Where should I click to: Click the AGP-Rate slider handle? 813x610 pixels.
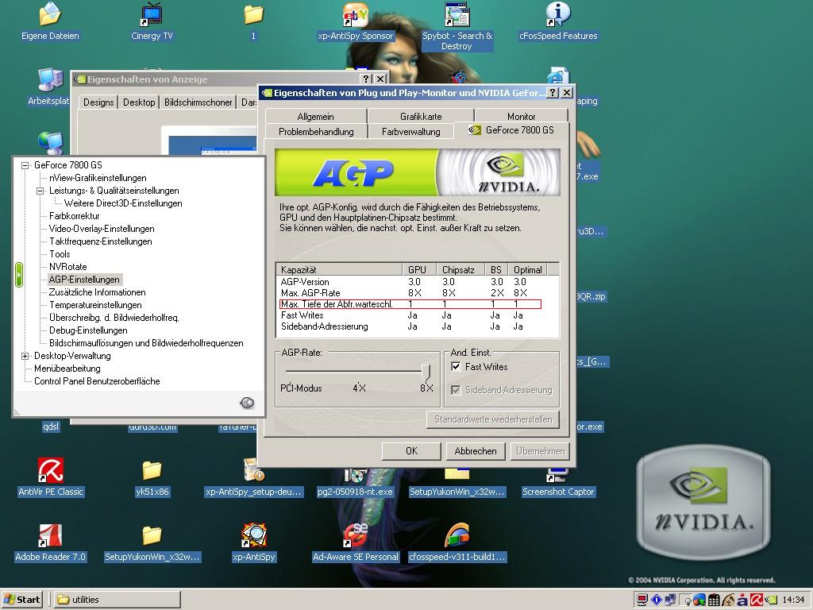426,372
